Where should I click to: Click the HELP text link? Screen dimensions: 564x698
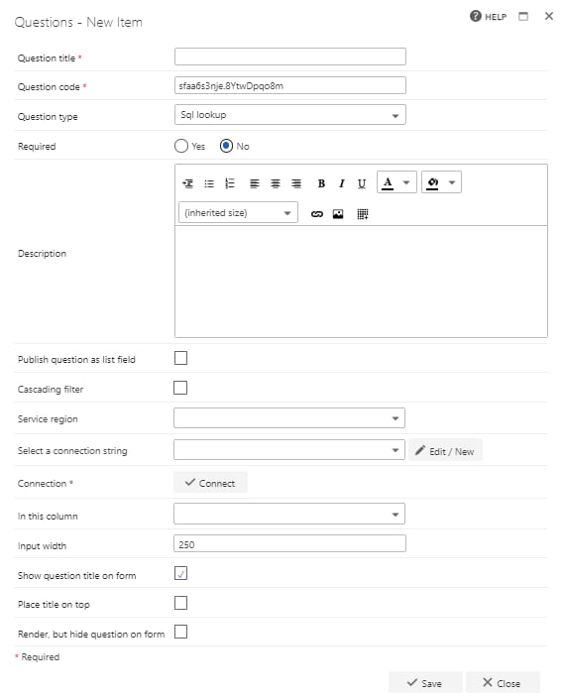point(496,17)
